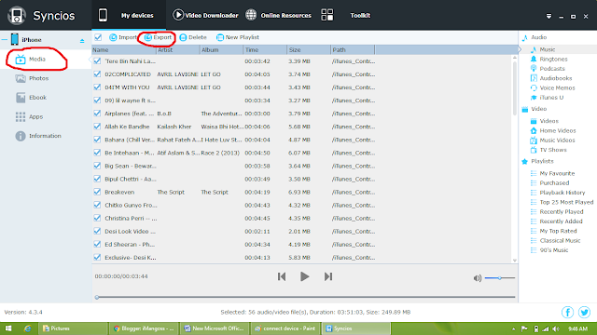Collapse the right panel arrow
Screen dimensions: 597x335
coord(520,49)
